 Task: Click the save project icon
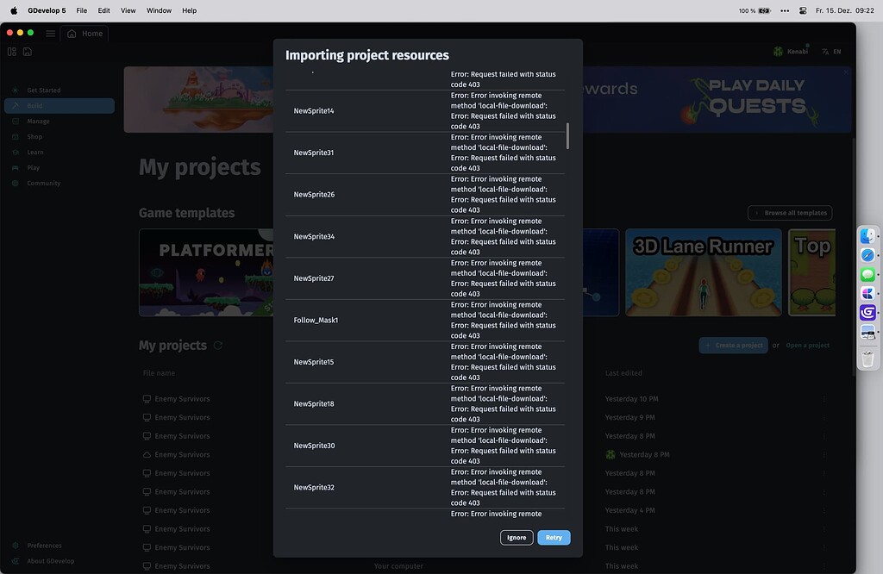[27, 52]
